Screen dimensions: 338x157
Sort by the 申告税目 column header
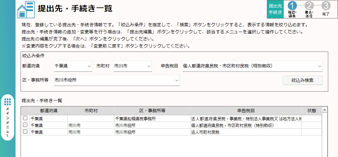click(245, 111)
